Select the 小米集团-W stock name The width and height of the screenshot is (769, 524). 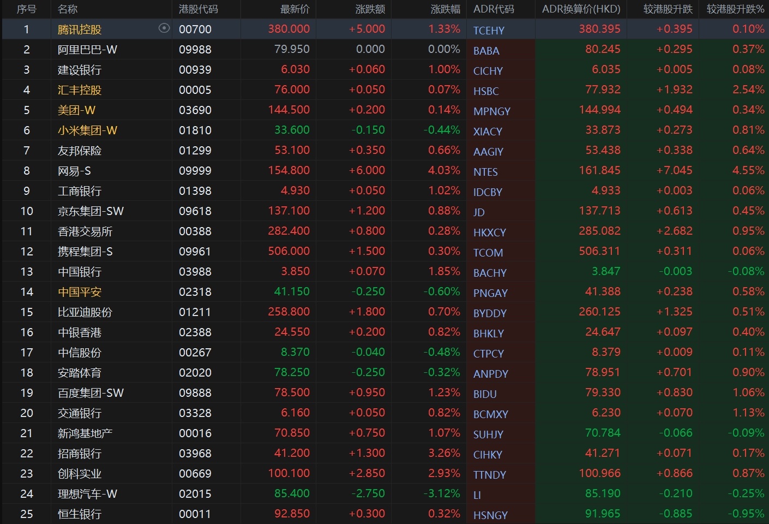(x=87, y=130)
